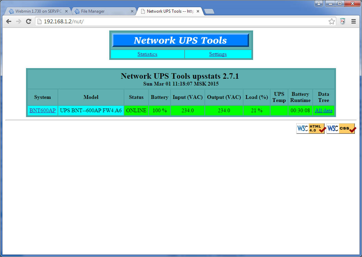Screen dimensions: 362x257
Task: Open the Statistics link
Action: 147,54
